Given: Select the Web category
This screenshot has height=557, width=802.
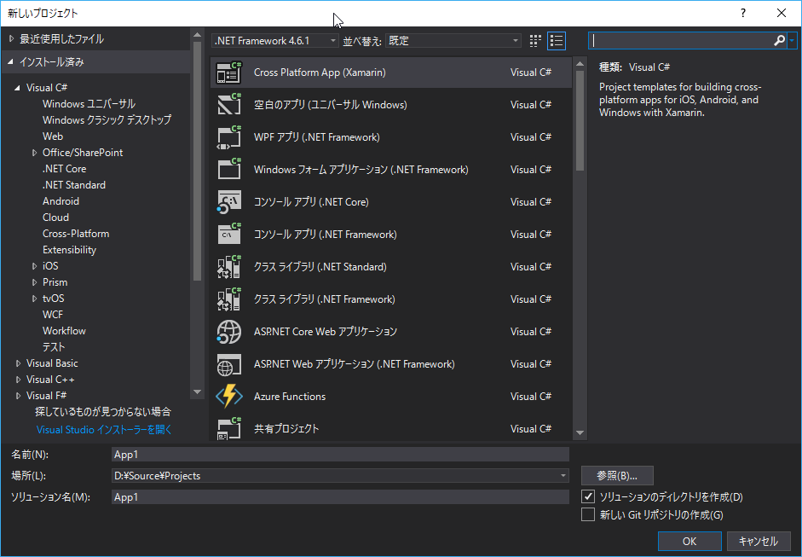Looking at the screenshot, I should coord(53,136).
